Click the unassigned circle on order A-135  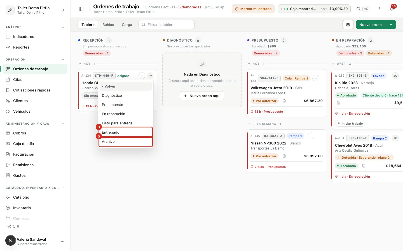click(x=311, y=136)
